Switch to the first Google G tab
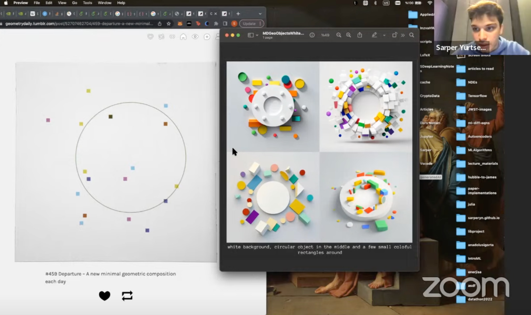Screen dimensions: 531x315 point(118,14)
